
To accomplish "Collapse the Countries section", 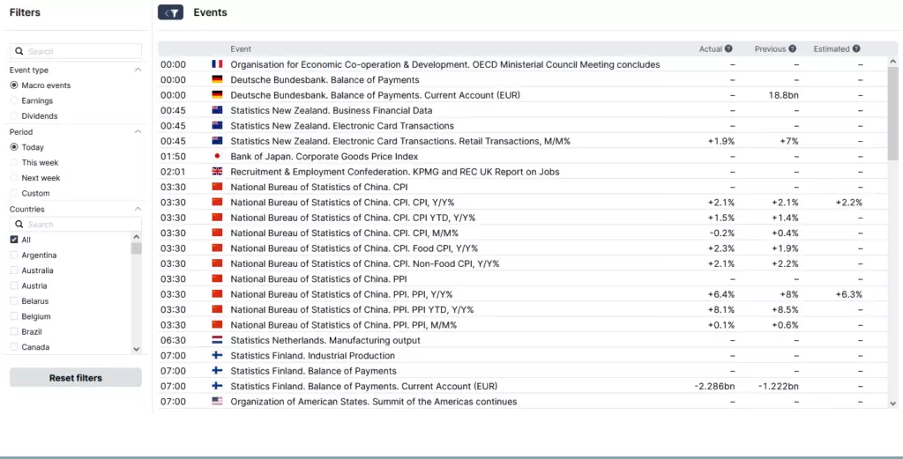I will point(138,209).
